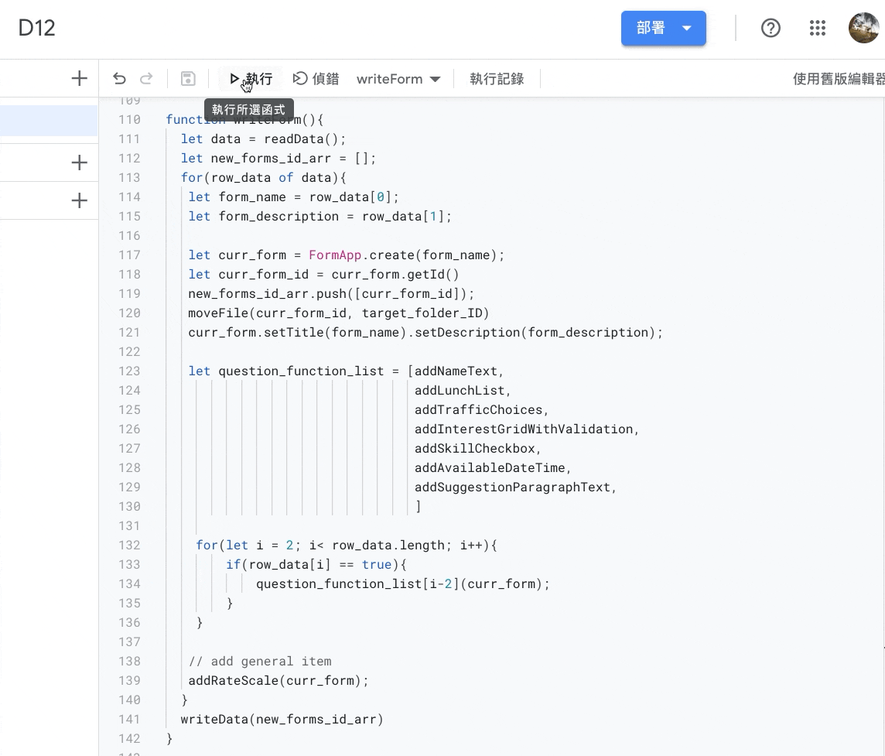885x756 pixels.
Task: Click 'setDescription' on line 121
Action: pos(467,332)
